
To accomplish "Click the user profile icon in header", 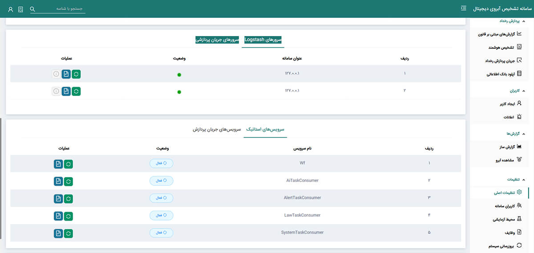I will [11, 9].
